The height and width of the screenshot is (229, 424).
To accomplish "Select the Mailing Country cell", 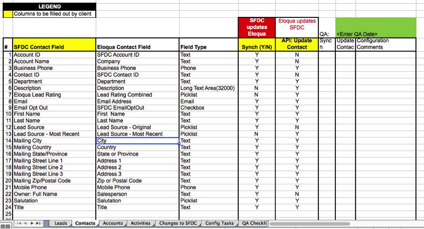I will 54,147.
